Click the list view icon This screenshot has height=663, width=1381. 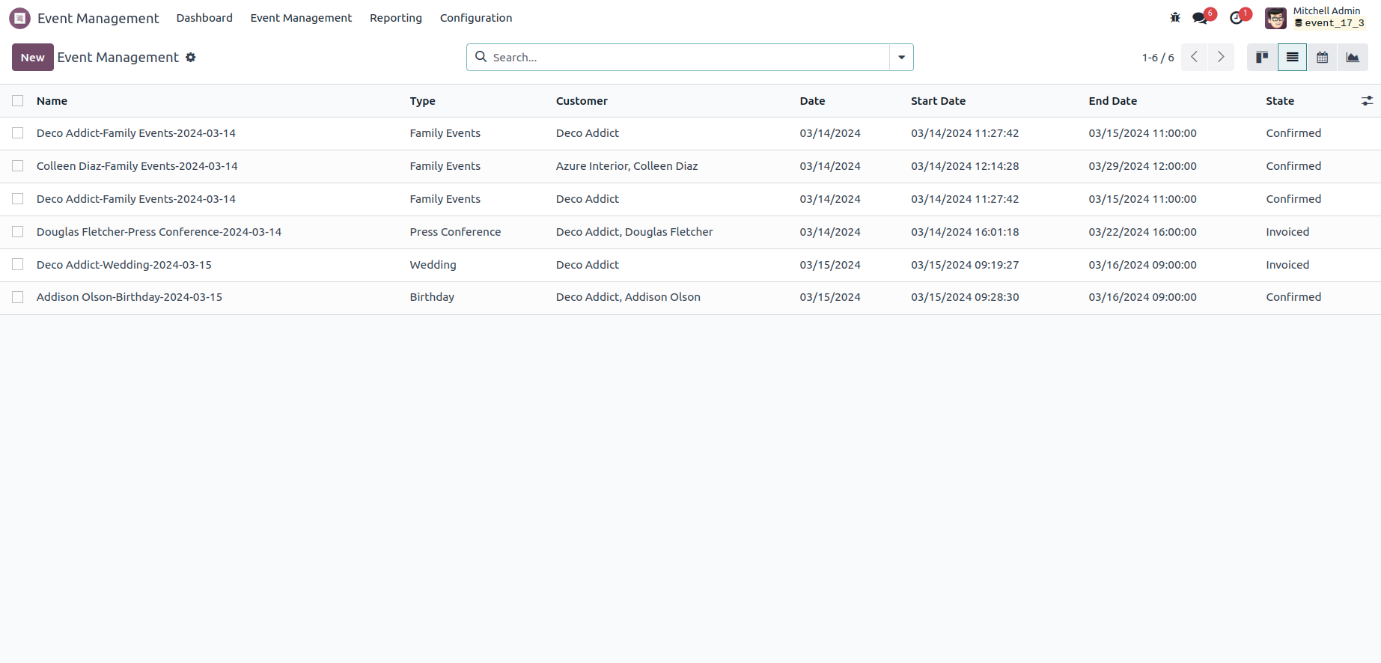click(x=1292, y=58)
